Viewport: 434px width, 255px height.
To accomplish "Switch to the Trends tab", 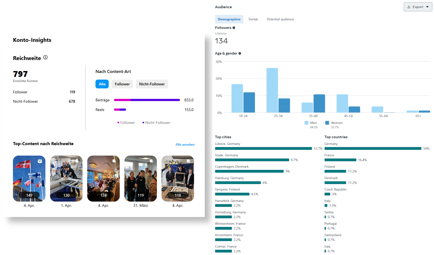I will pos(253,19).
